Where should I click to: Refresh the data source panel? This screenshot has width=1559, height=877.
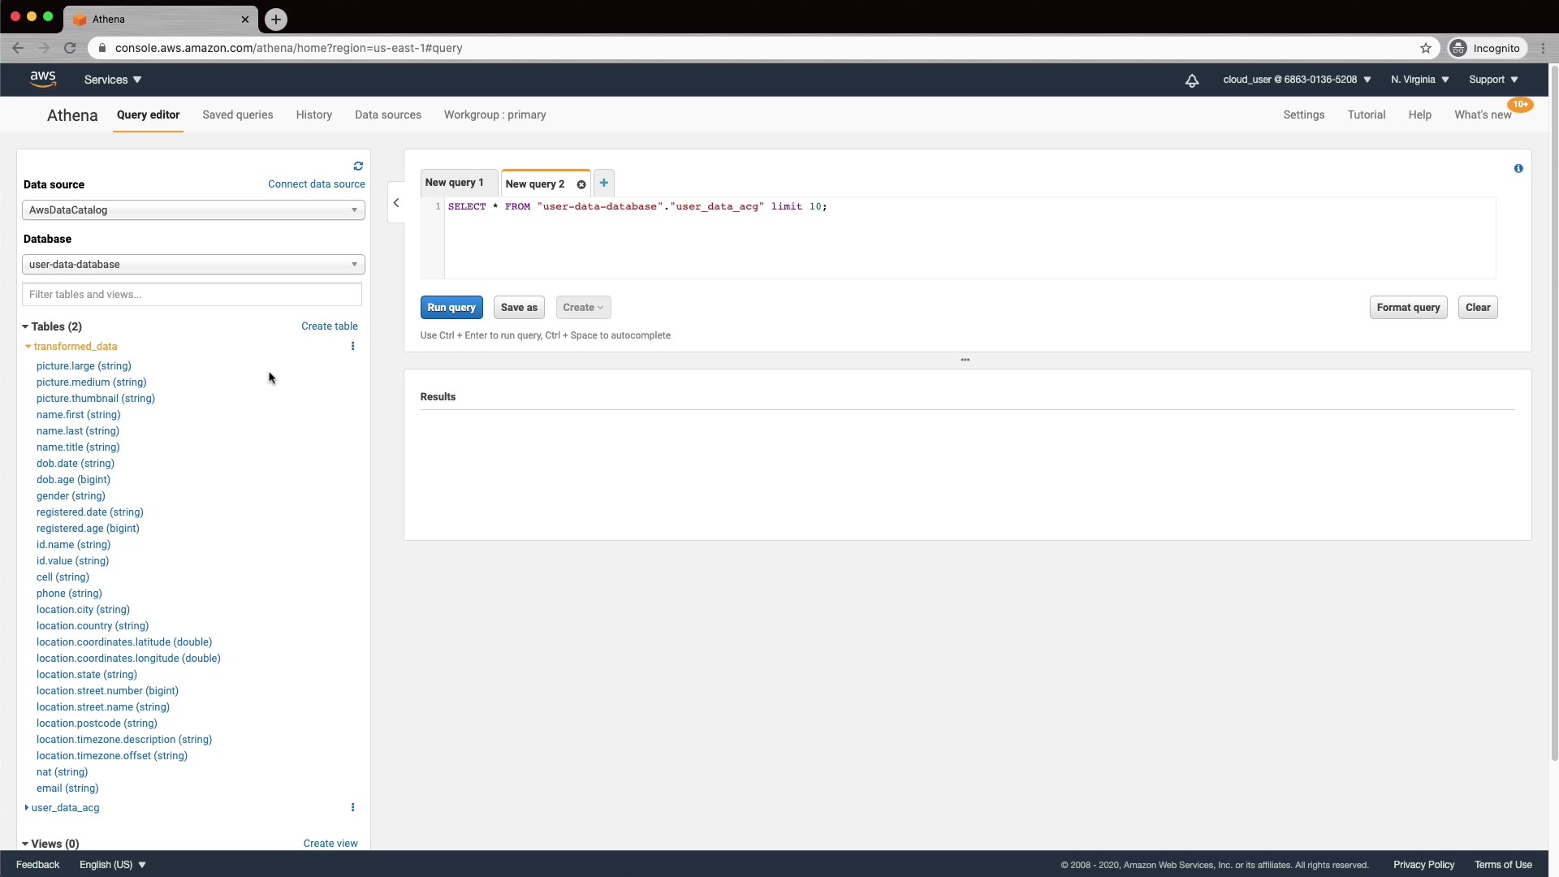(x=358, y=166)
